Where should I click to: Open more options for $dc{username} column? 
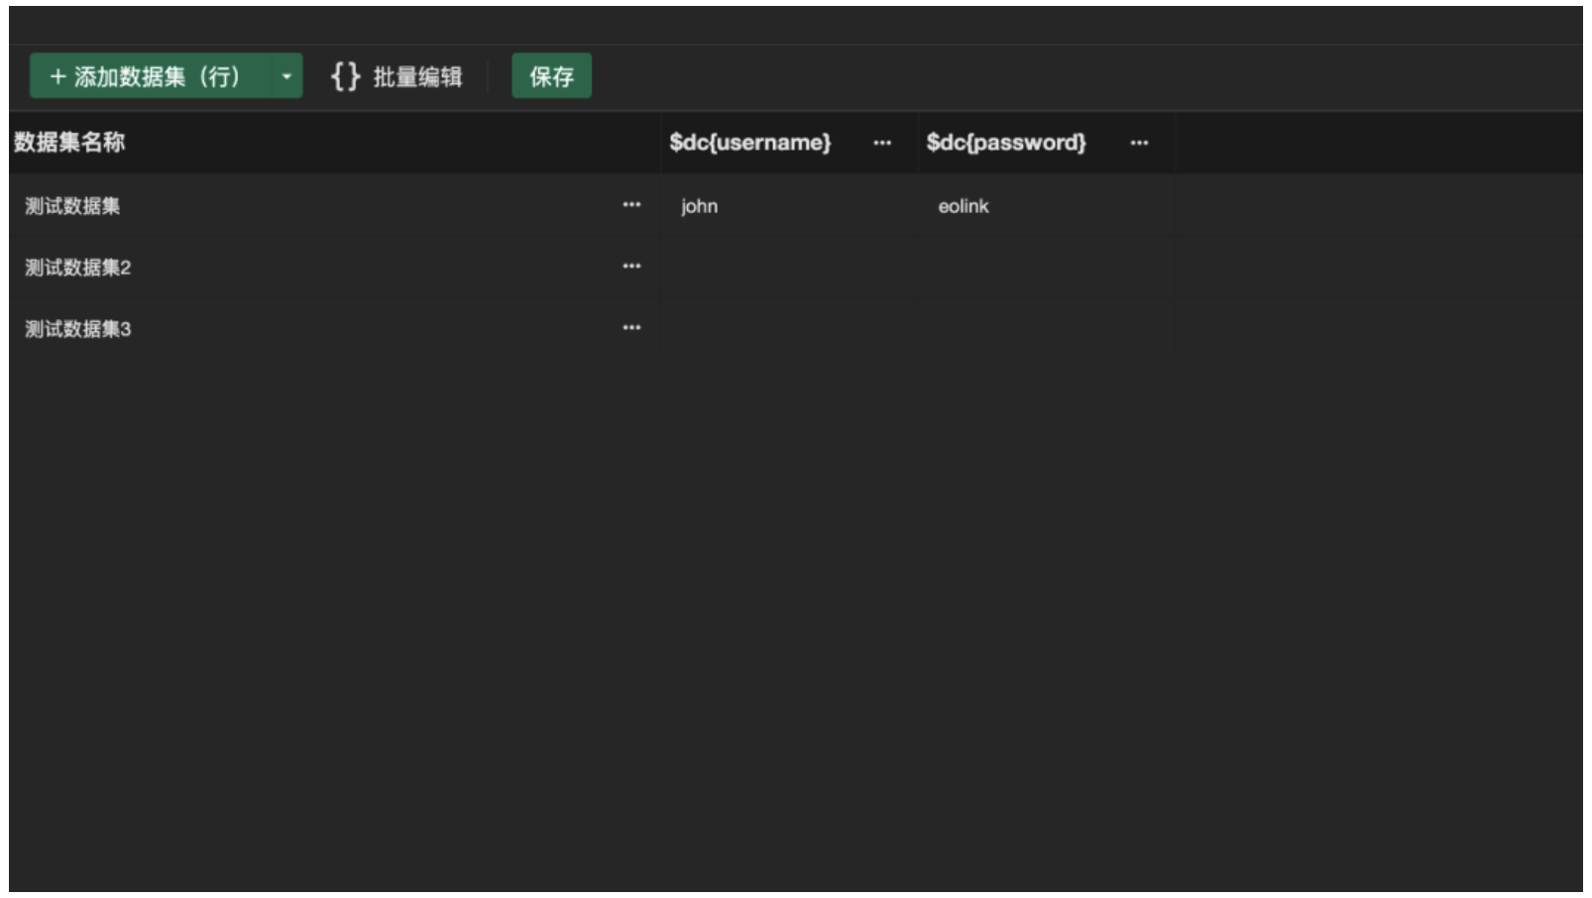[x=882, y=143]
